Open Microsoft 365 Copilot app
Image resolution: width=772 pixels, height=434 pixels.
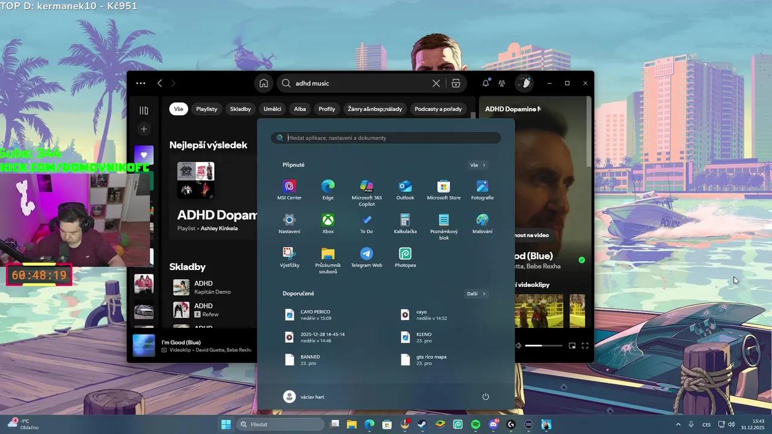pos(367,193)
